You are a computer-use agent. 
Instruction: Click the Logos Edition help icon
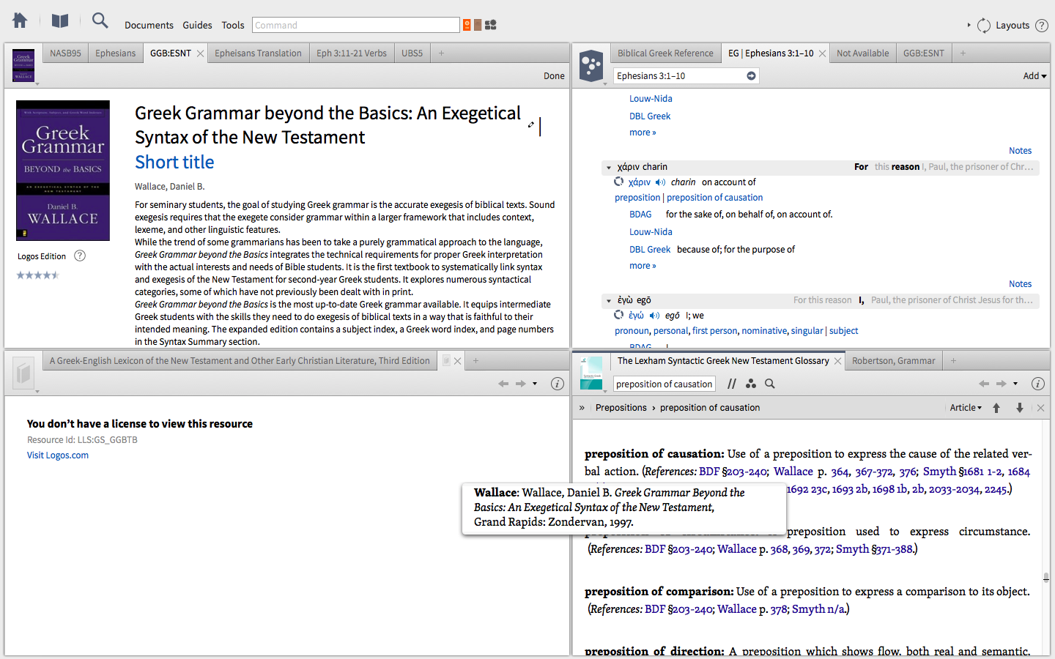pyautogui.click(x=81, y=256)
